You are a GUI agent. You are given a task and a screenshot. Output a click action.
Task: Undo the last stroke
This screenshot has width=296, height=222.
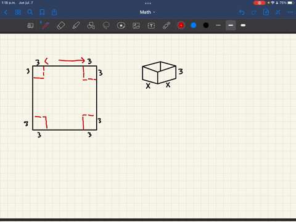242,12
